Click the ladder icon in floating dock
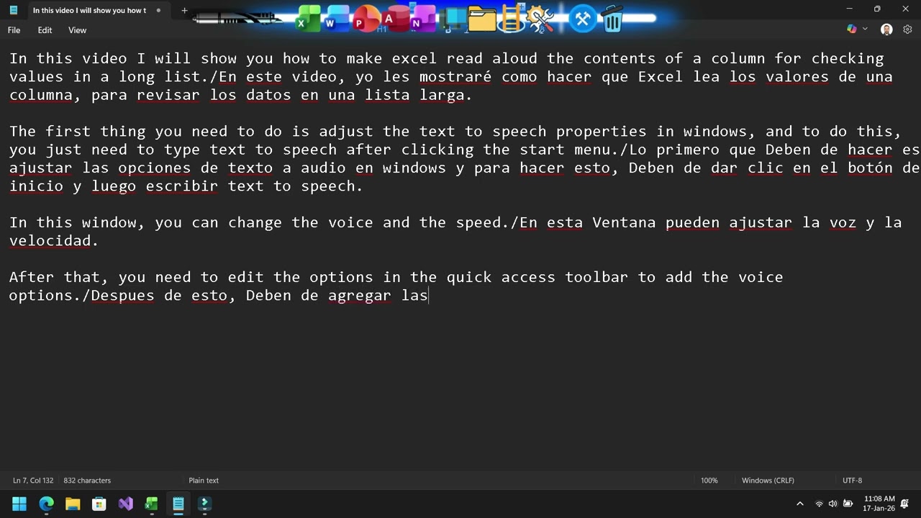The height and width of the screenshot is (518, 921). [x=512, y=19]
